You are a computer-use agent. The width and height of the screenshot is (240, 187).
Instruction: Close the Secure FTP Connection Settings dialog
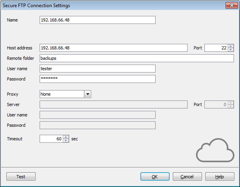(232, 6)
